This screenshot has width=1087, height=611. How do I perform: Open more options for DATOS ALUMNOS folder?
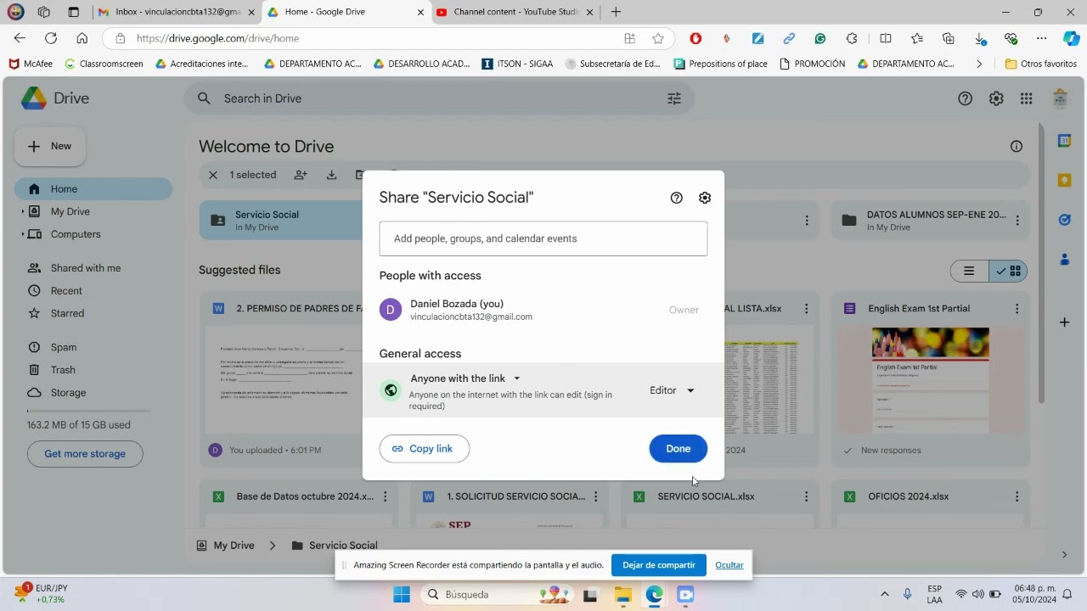(x=1017, y=221)
